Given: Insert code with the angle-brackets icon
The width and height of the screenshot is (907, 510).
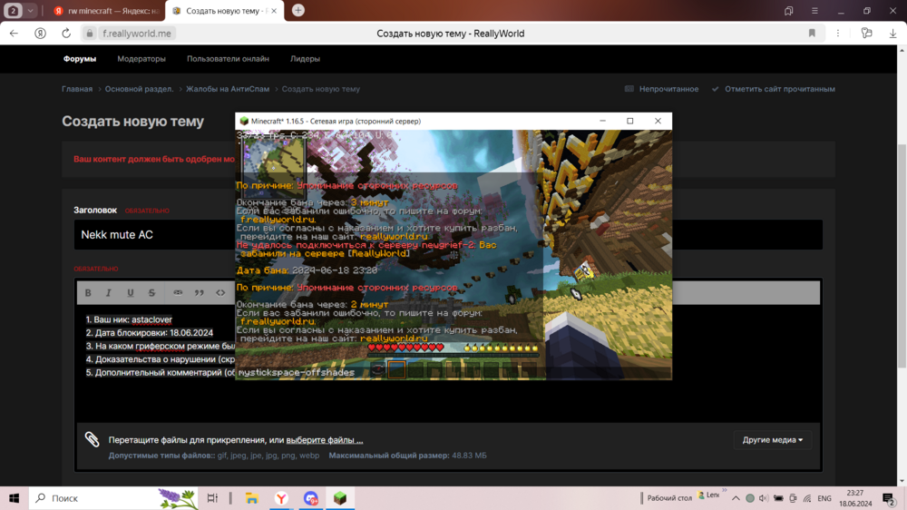Looking at the screenshot, I should [x=220, y=293].
